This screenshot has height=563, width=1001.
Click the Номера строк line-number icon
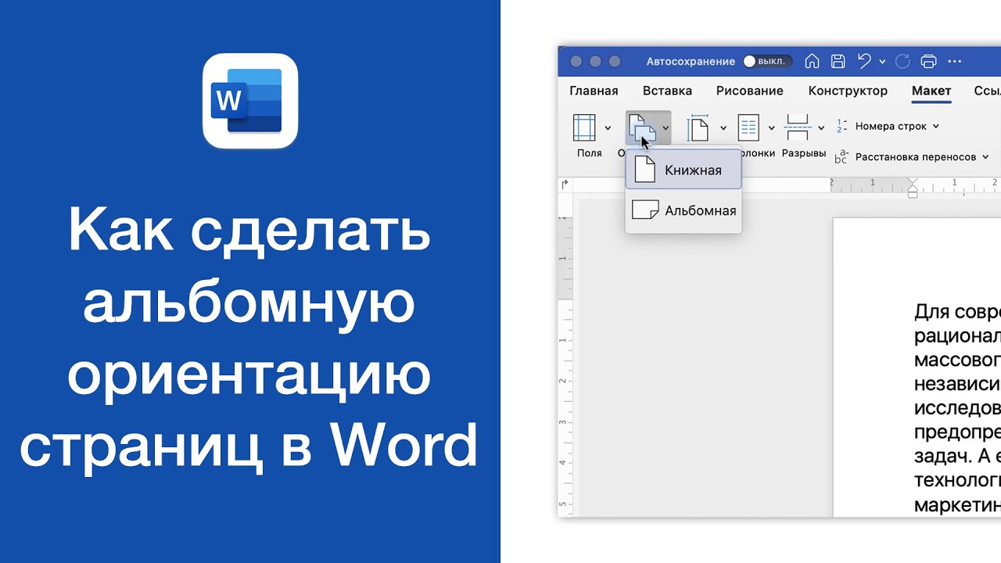[x=841, y=126]
